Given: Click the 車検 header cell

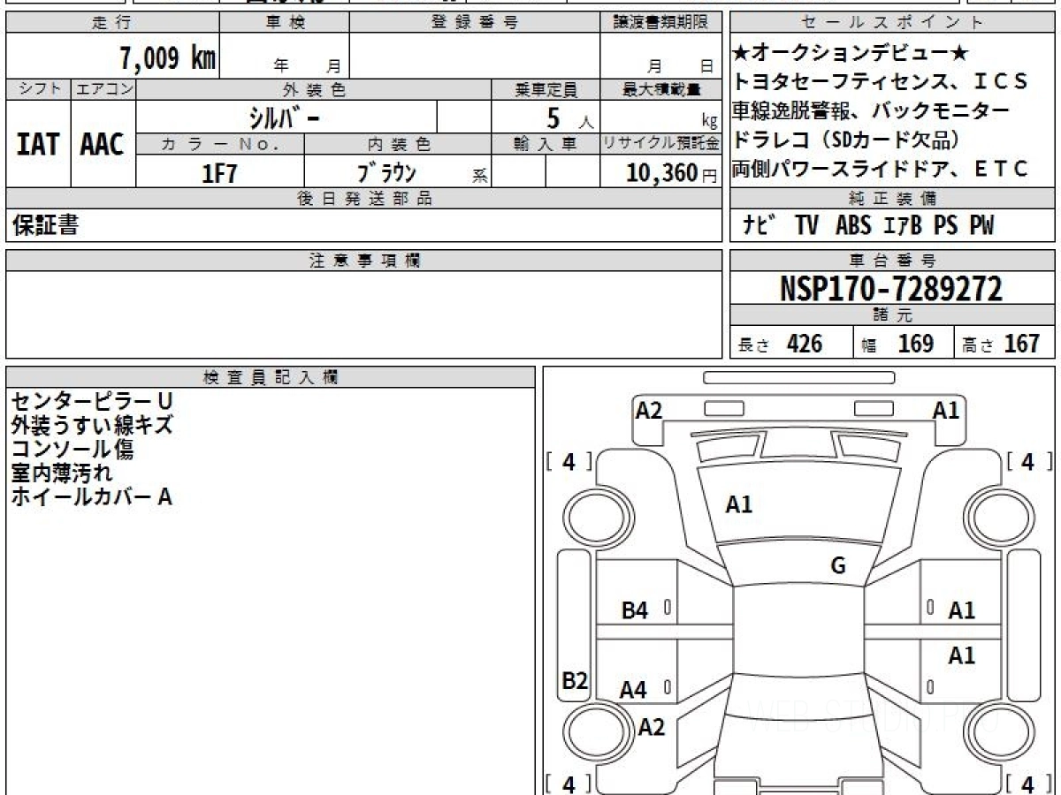Looking at the screenshot, I should pos(285,23).
